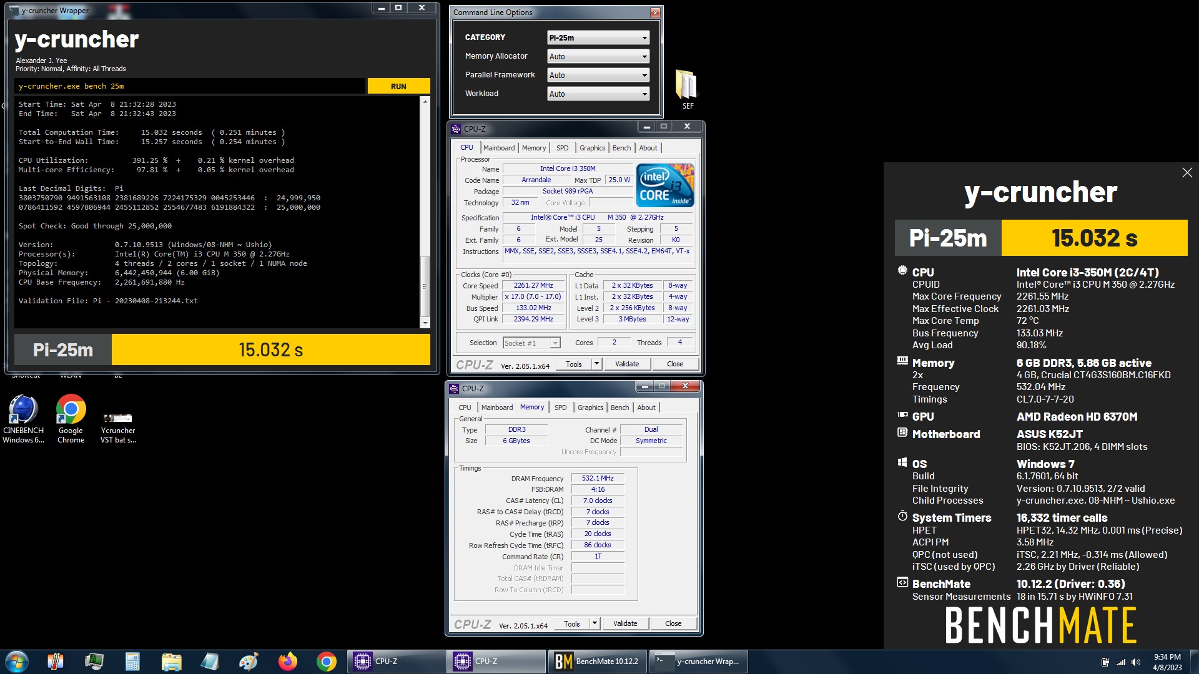
Task: Close the BenchMate result panel with X
Action: click(x=1187, y=173)
